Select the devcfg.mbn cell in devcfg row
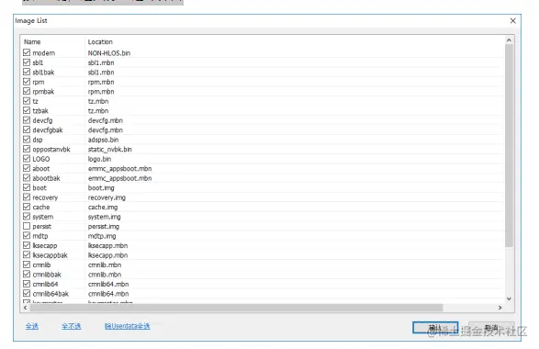Screen dimensions: 539x349 (106, 120)
